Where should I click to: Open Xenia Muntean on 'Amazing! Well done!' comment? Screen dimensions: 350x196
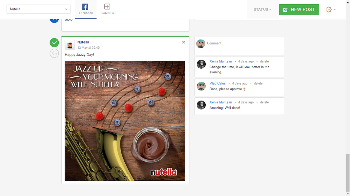click(x=221, y=102)
